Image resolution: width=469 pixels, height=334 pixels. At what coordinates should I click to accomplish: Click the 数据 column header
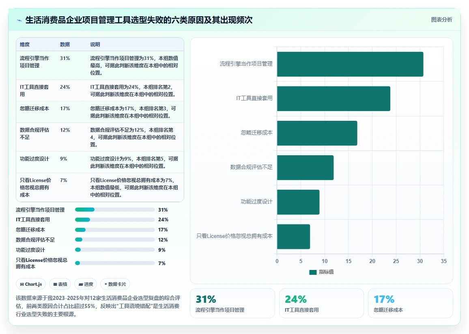pyautogui.click(x=65, y=45)
